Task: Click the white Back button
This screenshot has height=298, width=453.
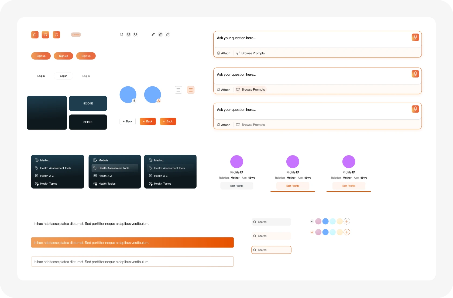Action: 128,121
